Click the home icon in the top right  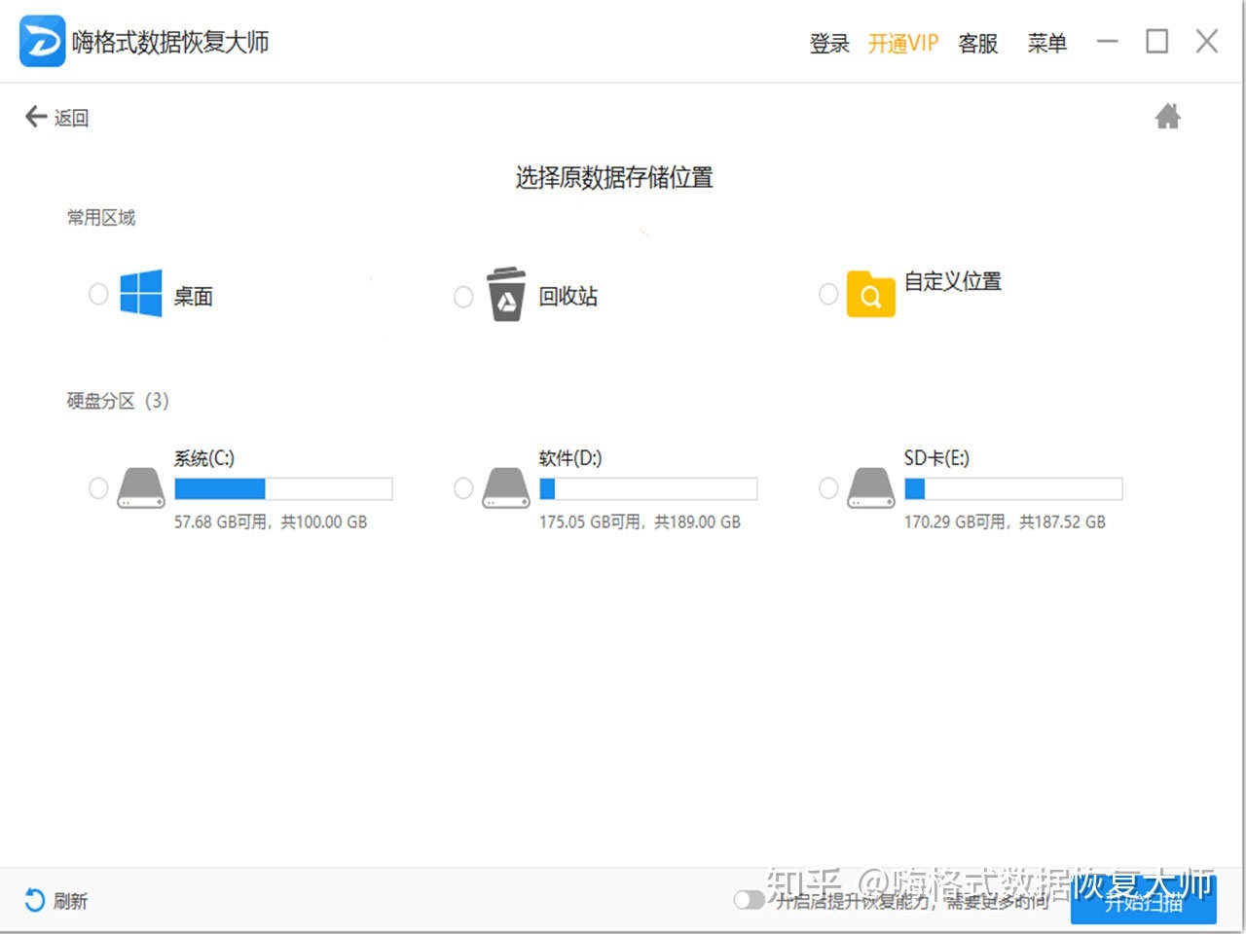coord(1168,116)
